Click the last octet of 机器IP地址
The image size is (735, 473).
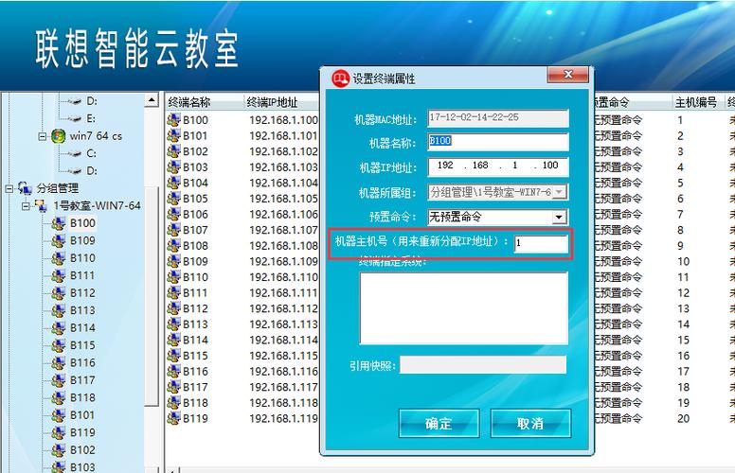[550, 166]
